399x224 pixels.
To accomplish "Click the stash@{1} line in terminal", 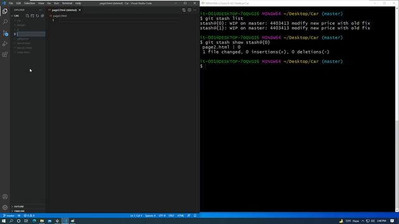I will click(285, 28).
